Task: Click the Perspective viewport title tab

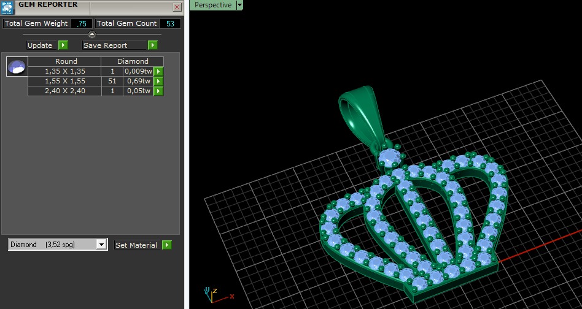Action: pos(213,5)
